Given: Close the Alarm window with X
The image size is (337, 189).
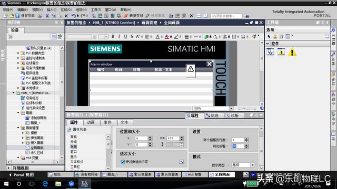Looking at the screenshot, I should [x=210, y=64].
